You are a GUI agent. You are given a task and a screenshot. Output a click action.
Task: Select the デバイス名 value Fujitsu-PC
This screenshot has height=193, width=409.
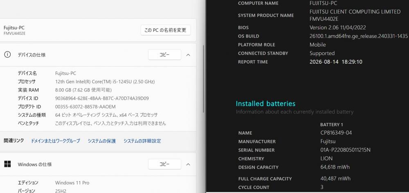click(x=66, y=73)
